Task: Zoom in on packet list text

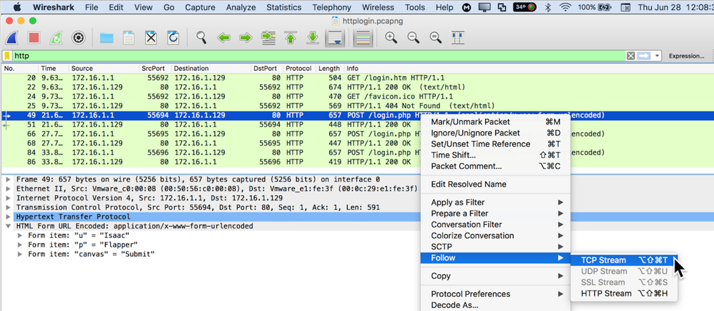Action: [391, 38]
